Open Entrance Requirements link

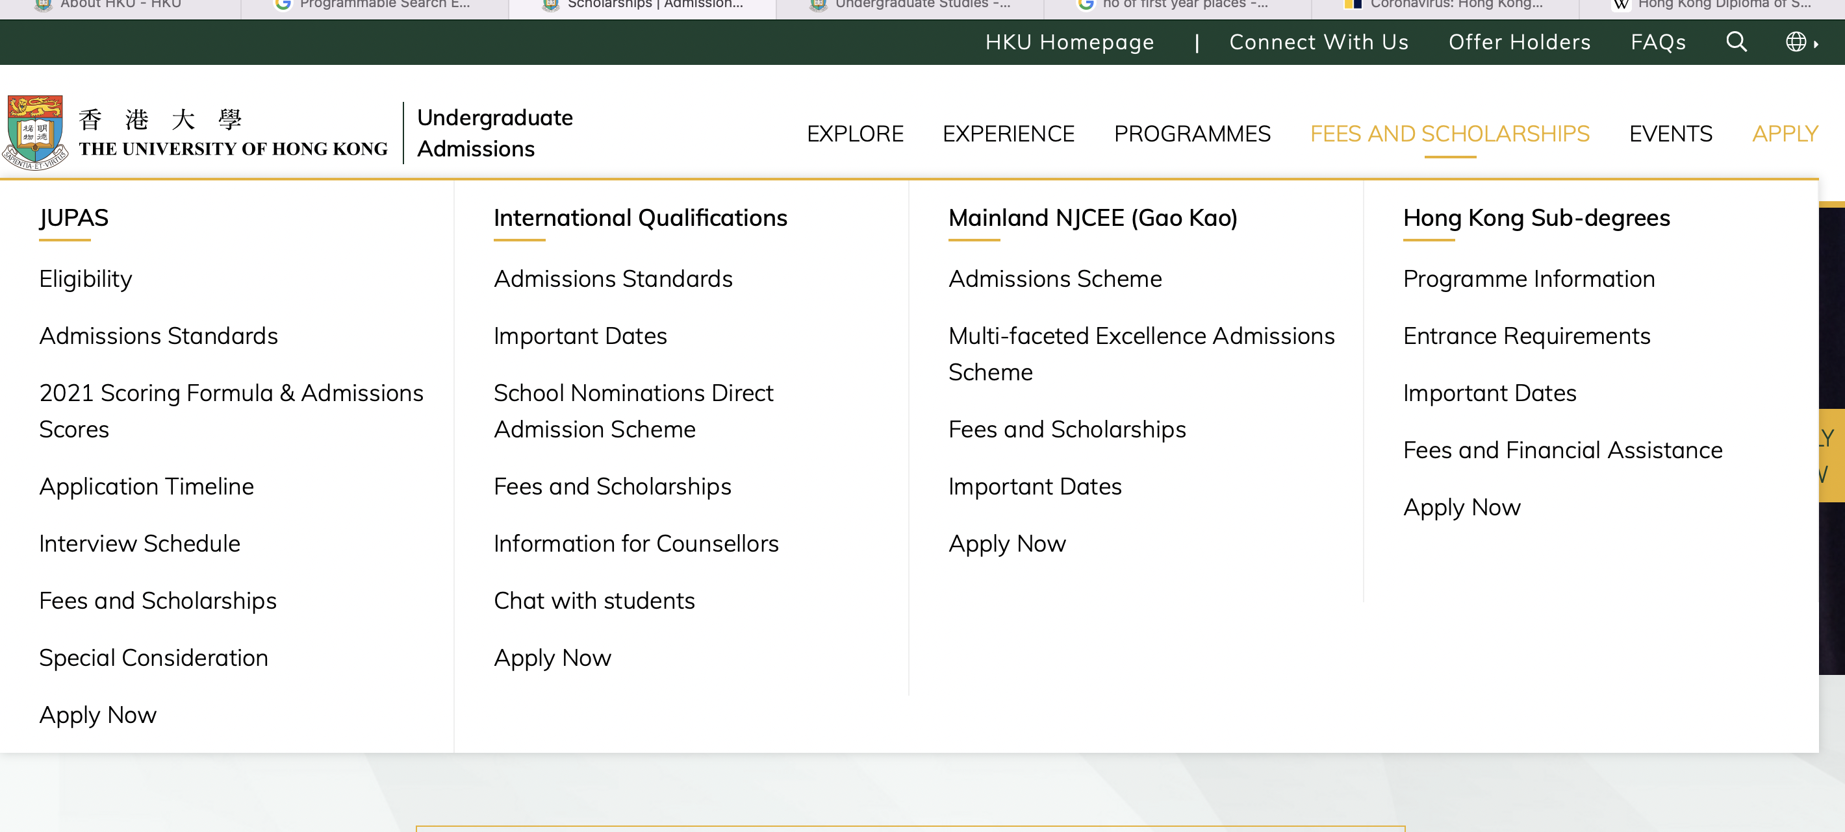pos(1526,336)
